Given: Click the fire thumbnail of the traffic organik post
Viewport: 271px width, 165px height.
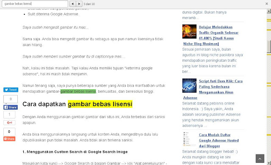Looking at the screenshot, I should 189,31.
